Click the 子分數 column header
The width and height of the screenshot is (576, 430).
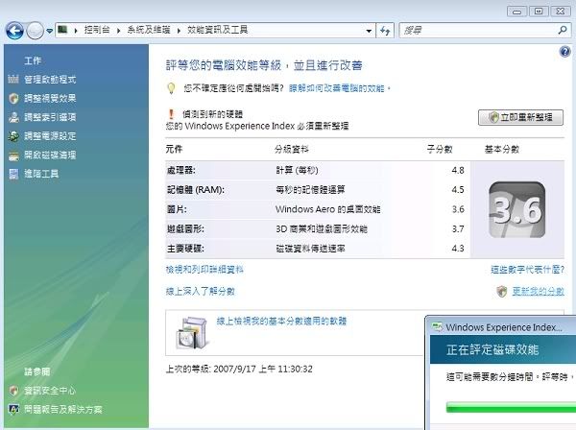point(440,149)
